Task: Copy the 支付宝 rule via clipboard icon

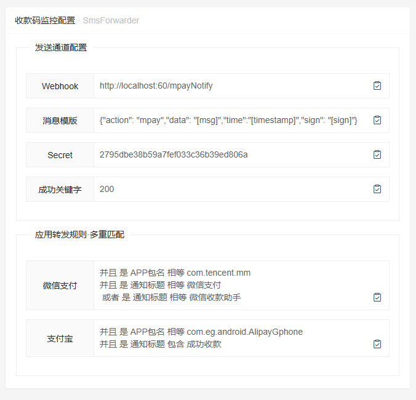Action: pos(377,344)
